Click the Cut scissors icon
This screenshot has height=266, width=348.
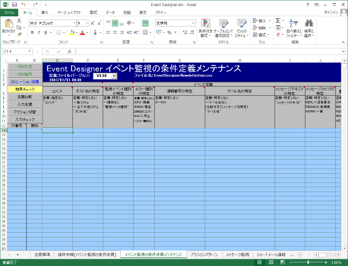pyautogui.click(x=19, y=21)
